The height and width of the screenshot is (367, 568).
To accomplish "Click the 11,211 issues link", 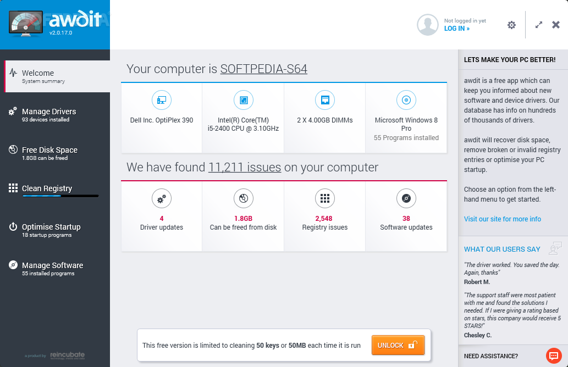I will [x=245, y=167].
